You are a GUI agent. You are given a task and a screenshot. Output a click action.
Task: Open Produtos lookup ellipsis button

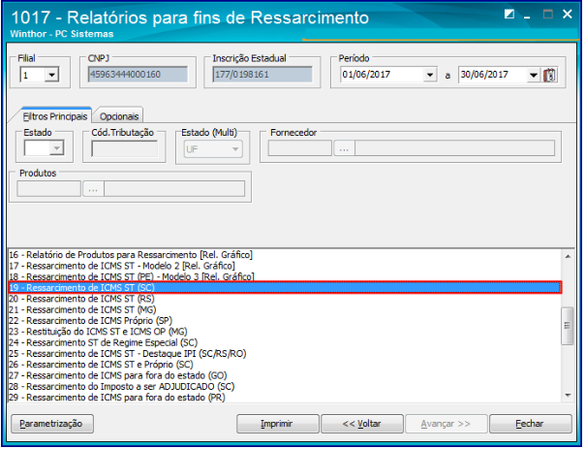point(93,188)
